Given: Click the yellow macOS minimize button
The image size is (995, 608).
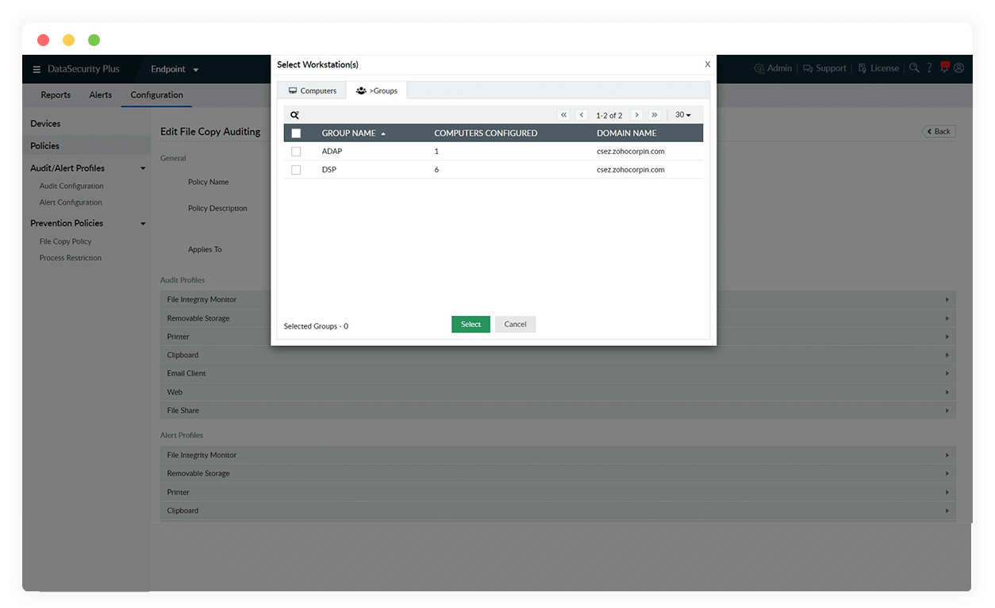Looking at the screenshot, I should [68, 40].
